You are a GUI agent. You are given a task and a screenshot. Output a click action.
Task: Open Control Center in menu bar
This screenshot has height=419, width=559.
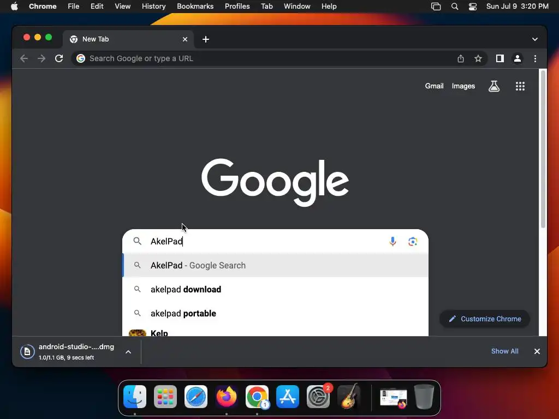point(472,7)
